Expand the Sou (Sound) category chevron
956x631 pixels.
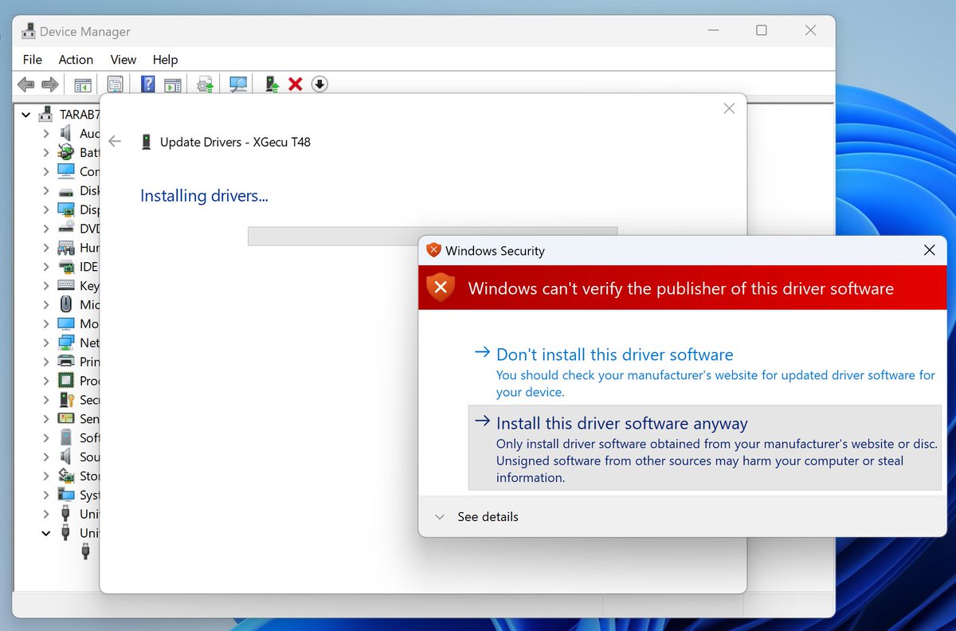pyautogui.click(x=46, y=457)
